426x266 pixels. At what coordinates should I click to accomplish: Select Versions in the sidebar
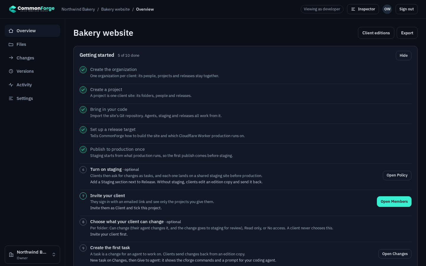click(32, 71)
